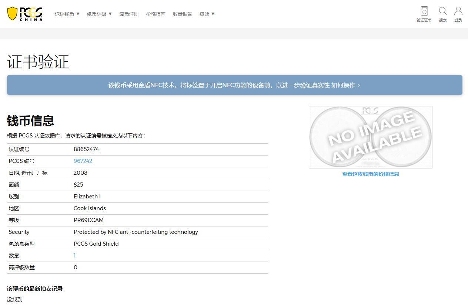Open the 价格指南 menu item

(156, 14)
